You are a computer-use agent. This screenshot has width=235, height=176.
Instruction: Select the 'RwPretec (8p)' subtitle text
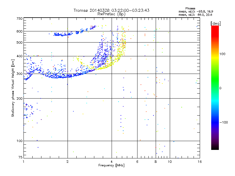(111, 14)
